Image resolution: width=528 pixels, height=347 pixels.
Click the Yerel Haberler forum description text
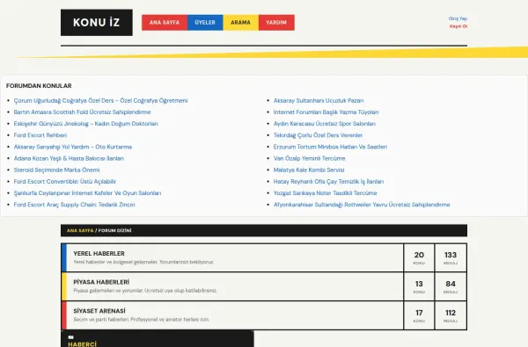point(143,262)
